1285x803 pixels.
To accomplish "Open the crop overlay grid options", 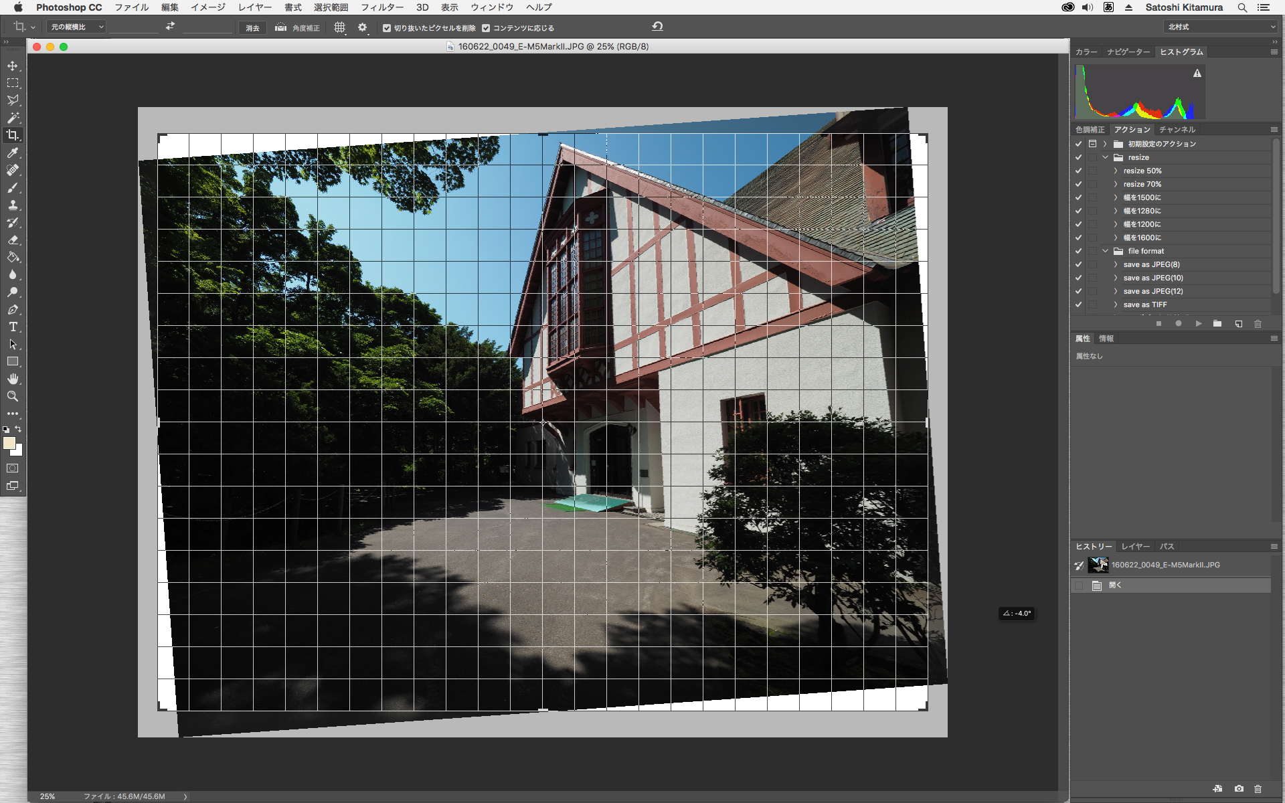I will (x=340, y=27).
